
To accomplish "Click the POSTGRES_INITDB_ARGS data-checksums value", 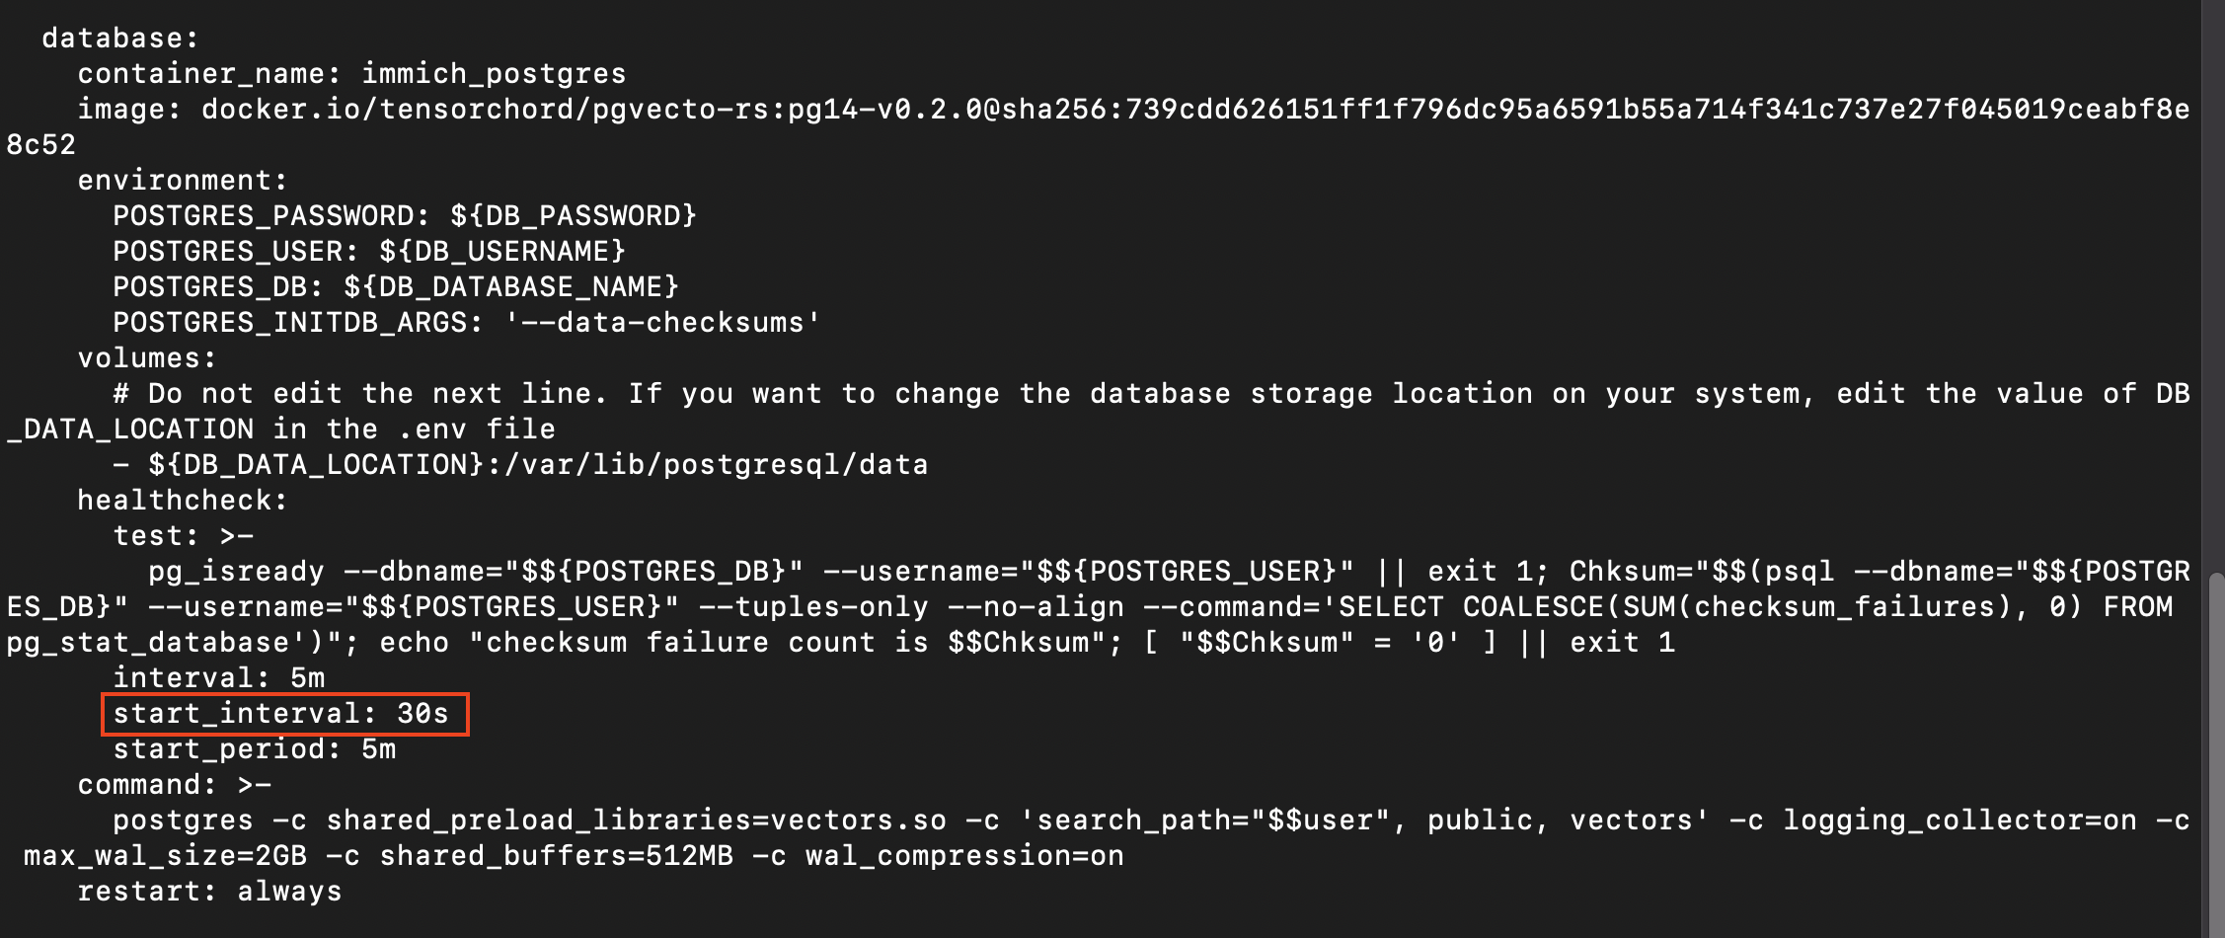I will pos(662,323).
